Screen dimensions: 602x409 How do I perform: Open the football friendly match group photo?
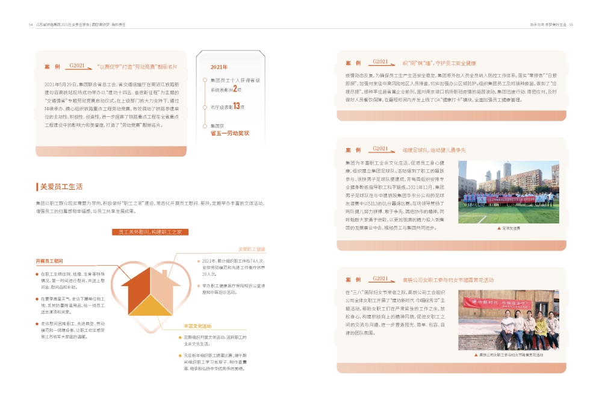coord(508,192)
